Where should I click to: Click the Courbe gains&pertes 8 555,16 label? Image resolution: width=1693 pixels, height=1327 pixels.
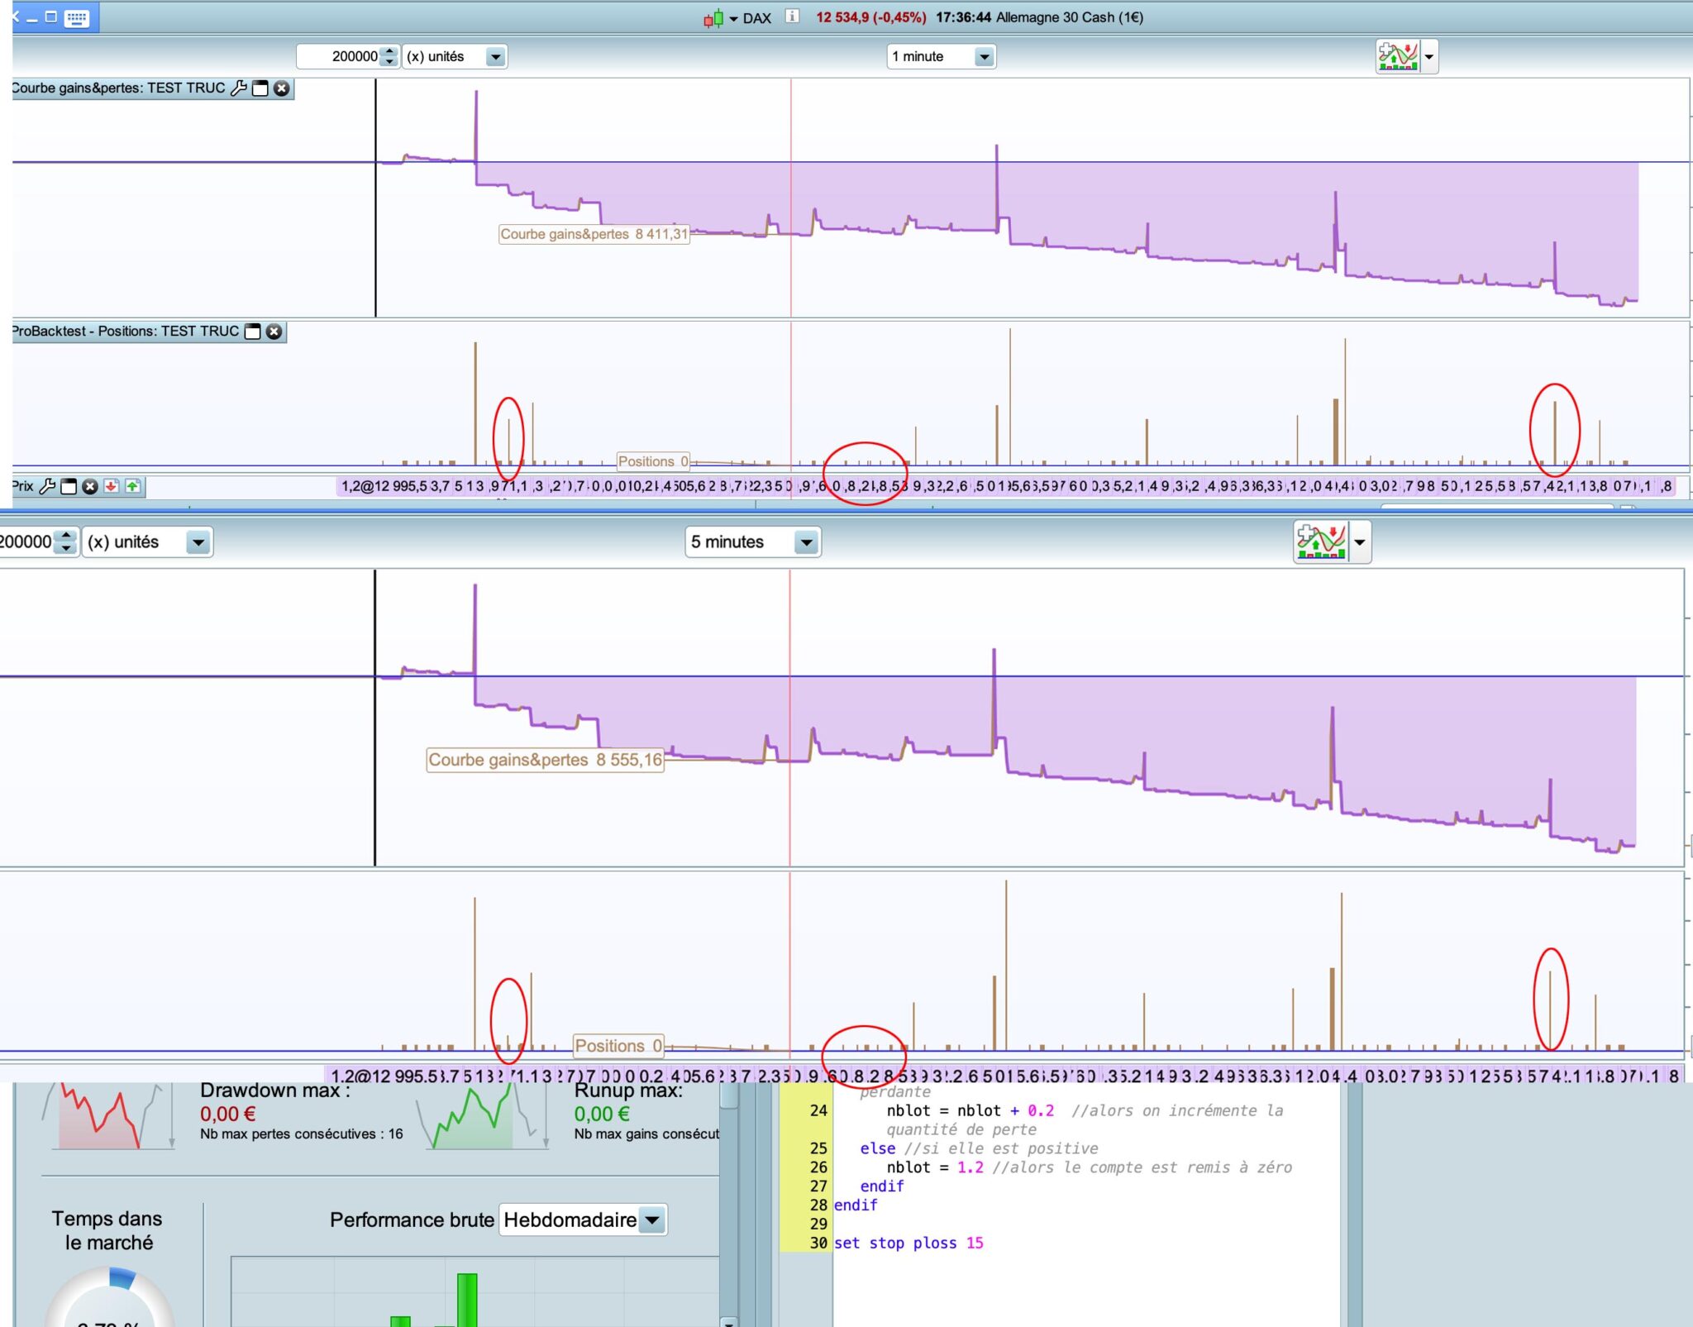[545, 760]
